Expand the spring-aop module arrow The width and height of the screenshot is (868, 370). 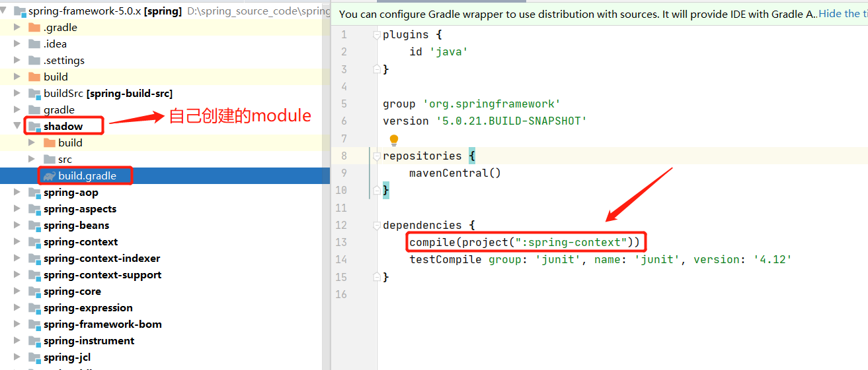[17, 193]
